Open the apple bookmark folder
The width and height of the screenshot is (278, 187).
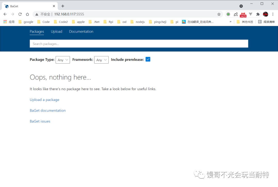tap(78, 22)
